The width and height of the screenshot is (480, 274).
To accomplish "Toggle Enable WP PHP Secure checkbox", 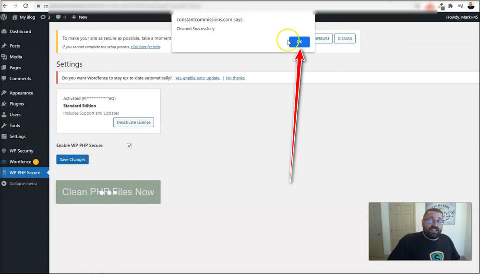I will (x=129, y=146).
